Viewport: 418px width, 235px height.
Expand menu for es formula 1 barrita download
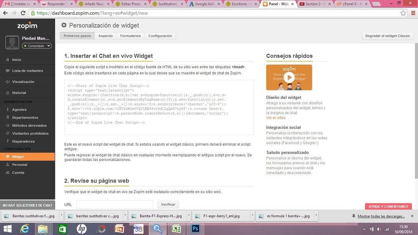pos(316,216)
